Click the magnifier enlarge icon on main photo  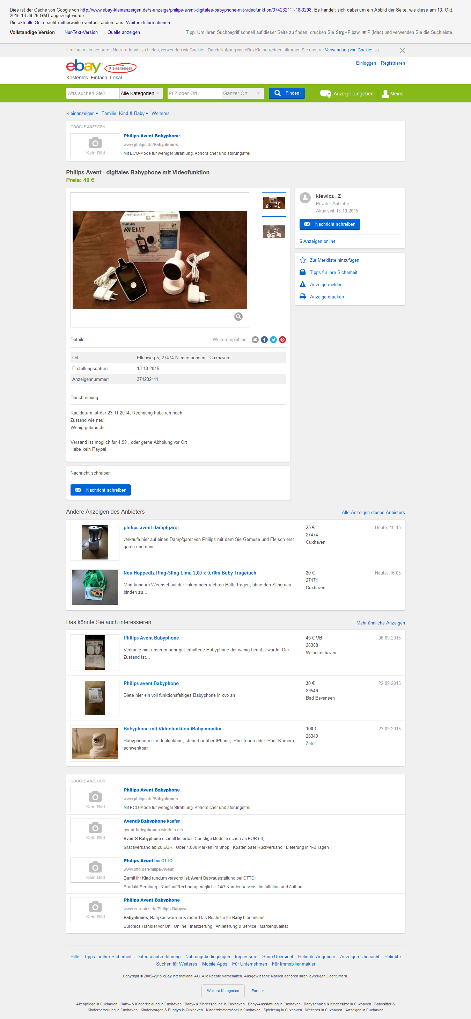[238, 317]
